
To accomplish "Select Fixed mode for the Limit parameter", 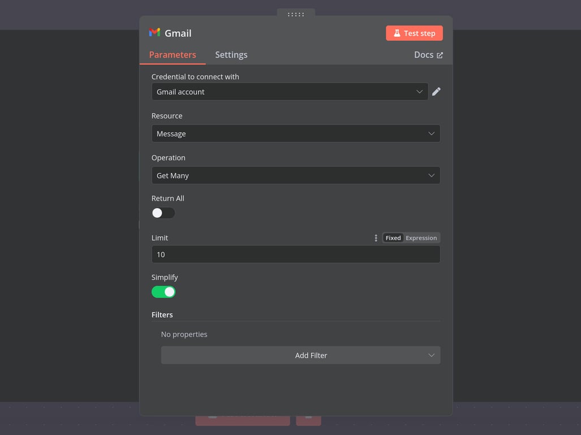I will tap(393, 237).
